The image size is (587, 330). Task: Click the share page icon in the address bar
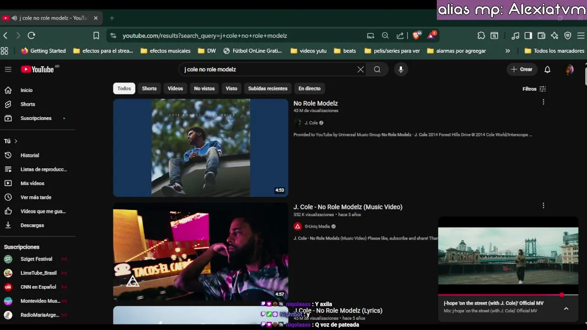coord(400,35)
